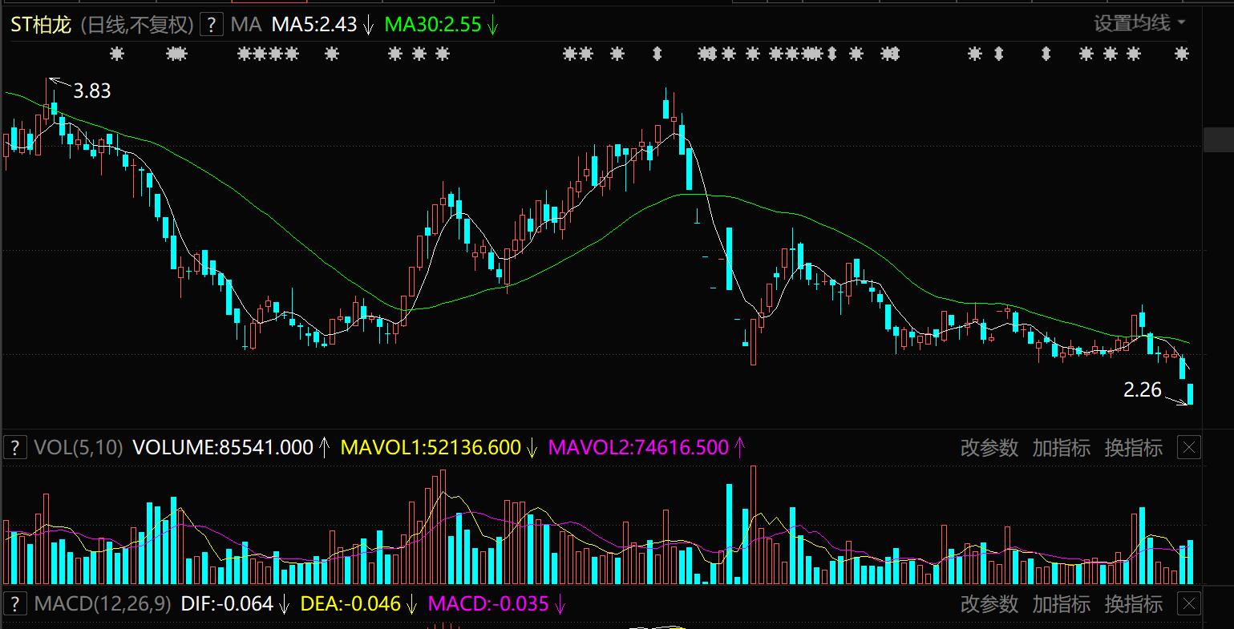
Task: Click 加指标 in the MACD panel
Action: point(1061,603)
